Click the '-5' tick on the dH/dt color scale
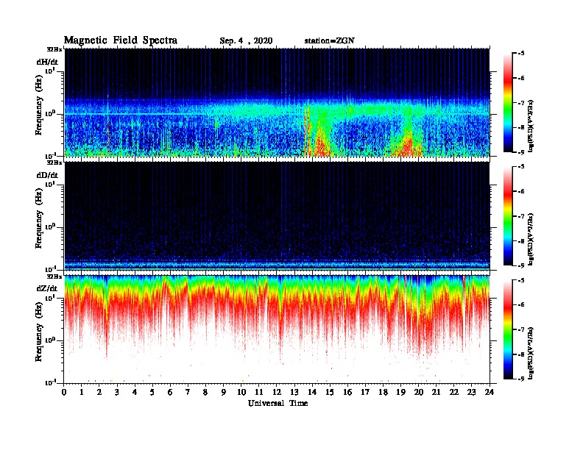583x450 pixels. tap(521, 54)
